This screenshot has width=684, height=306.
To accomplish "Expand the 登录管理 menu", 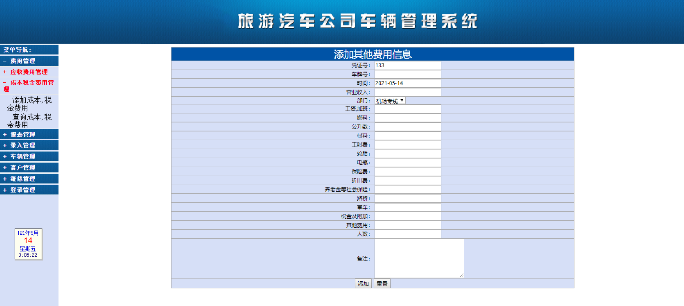I will (29, 190).
